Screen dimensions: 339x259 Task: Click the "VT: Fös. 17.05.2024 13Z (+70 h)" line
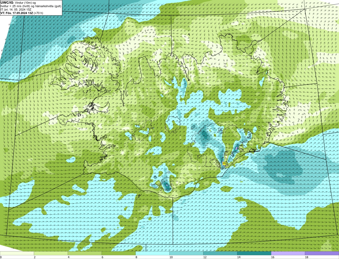[22, 13]
